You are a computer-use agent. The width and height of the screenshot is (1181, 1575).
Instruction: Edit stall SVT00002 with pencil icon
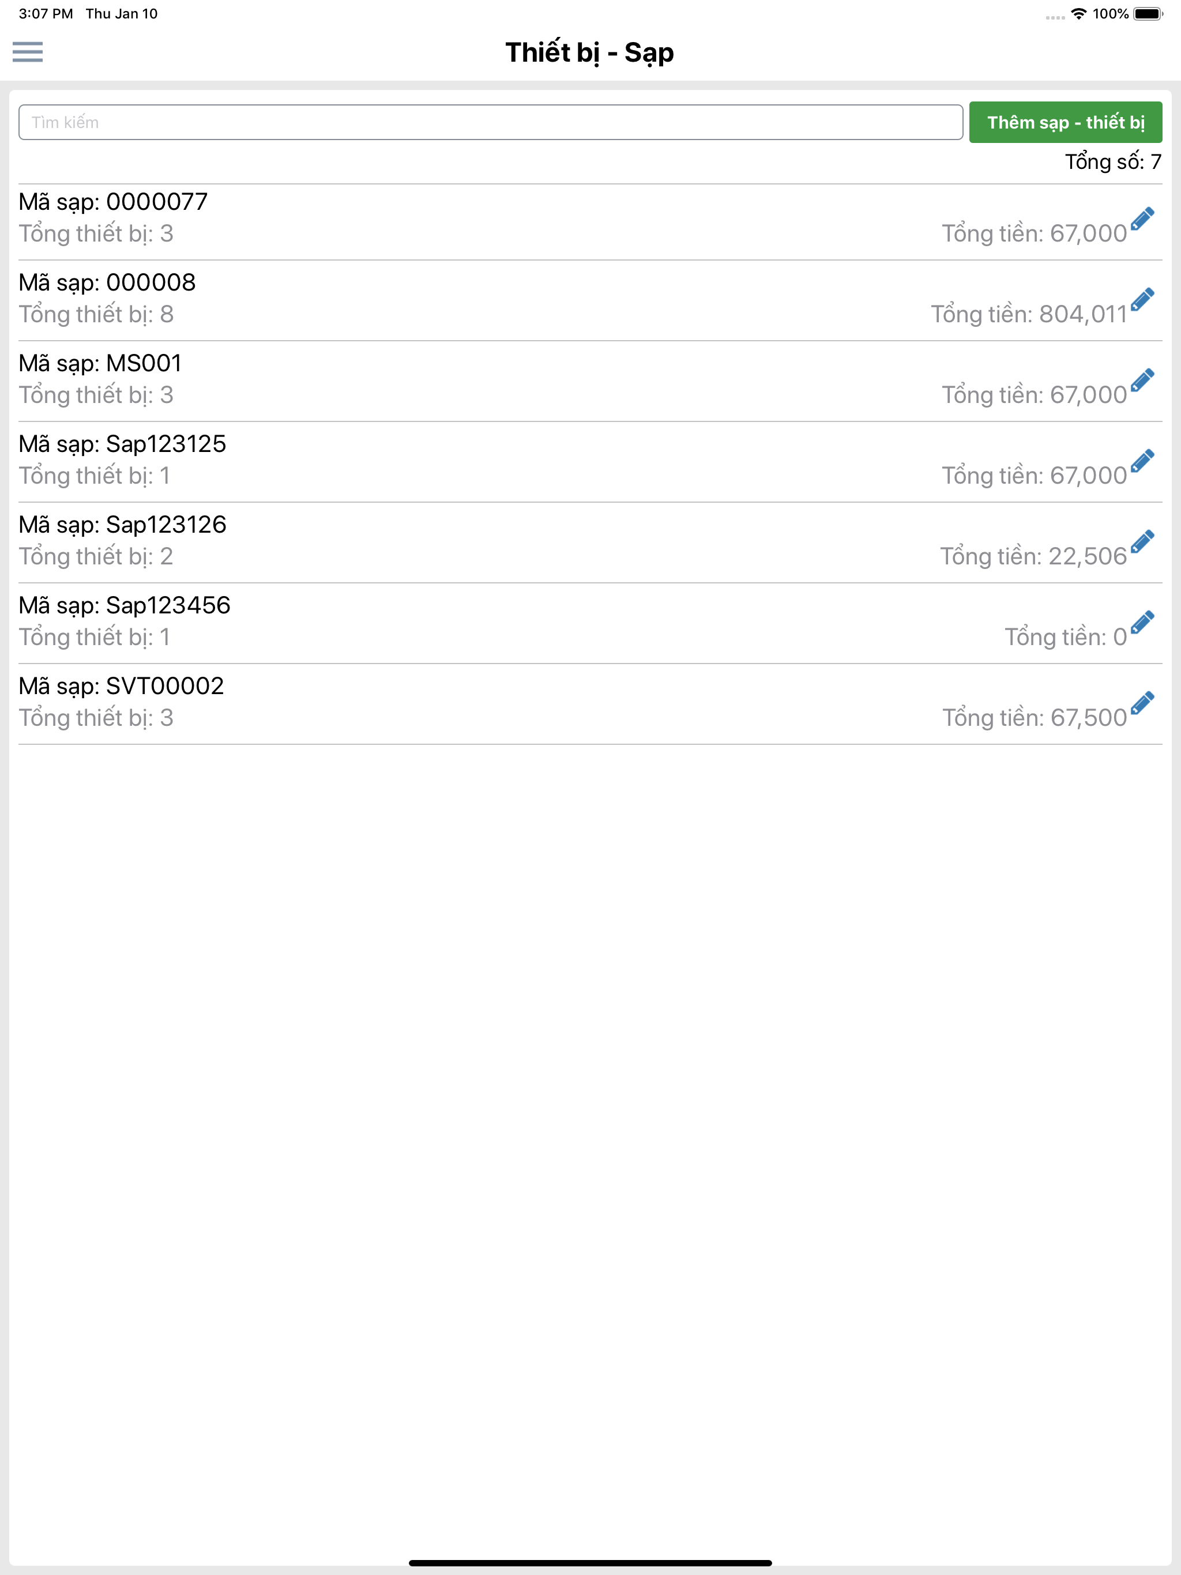[x=1142, y=703]
